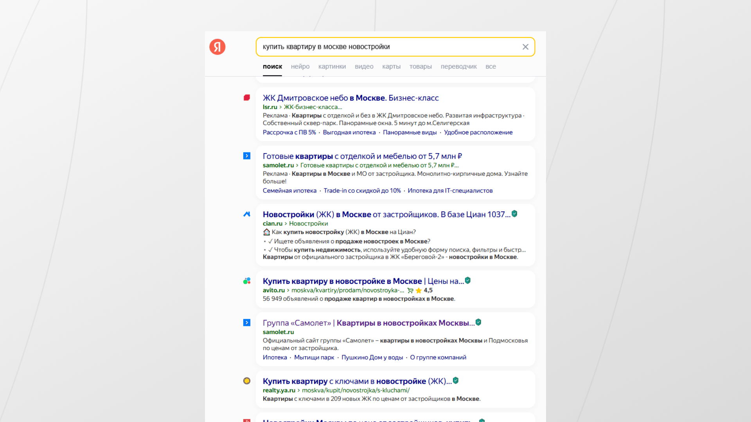Click the cart icon in Avito result
751x422 pixels.
coord(410,290)
